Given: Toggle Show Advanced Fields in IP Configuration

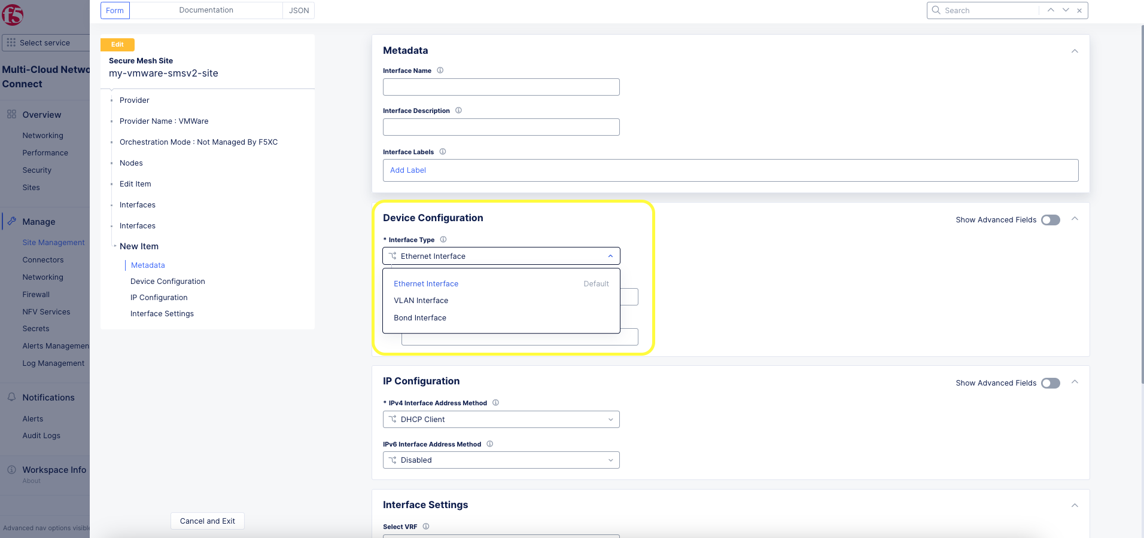Looking at the screenshot, I should [1050, 383].
